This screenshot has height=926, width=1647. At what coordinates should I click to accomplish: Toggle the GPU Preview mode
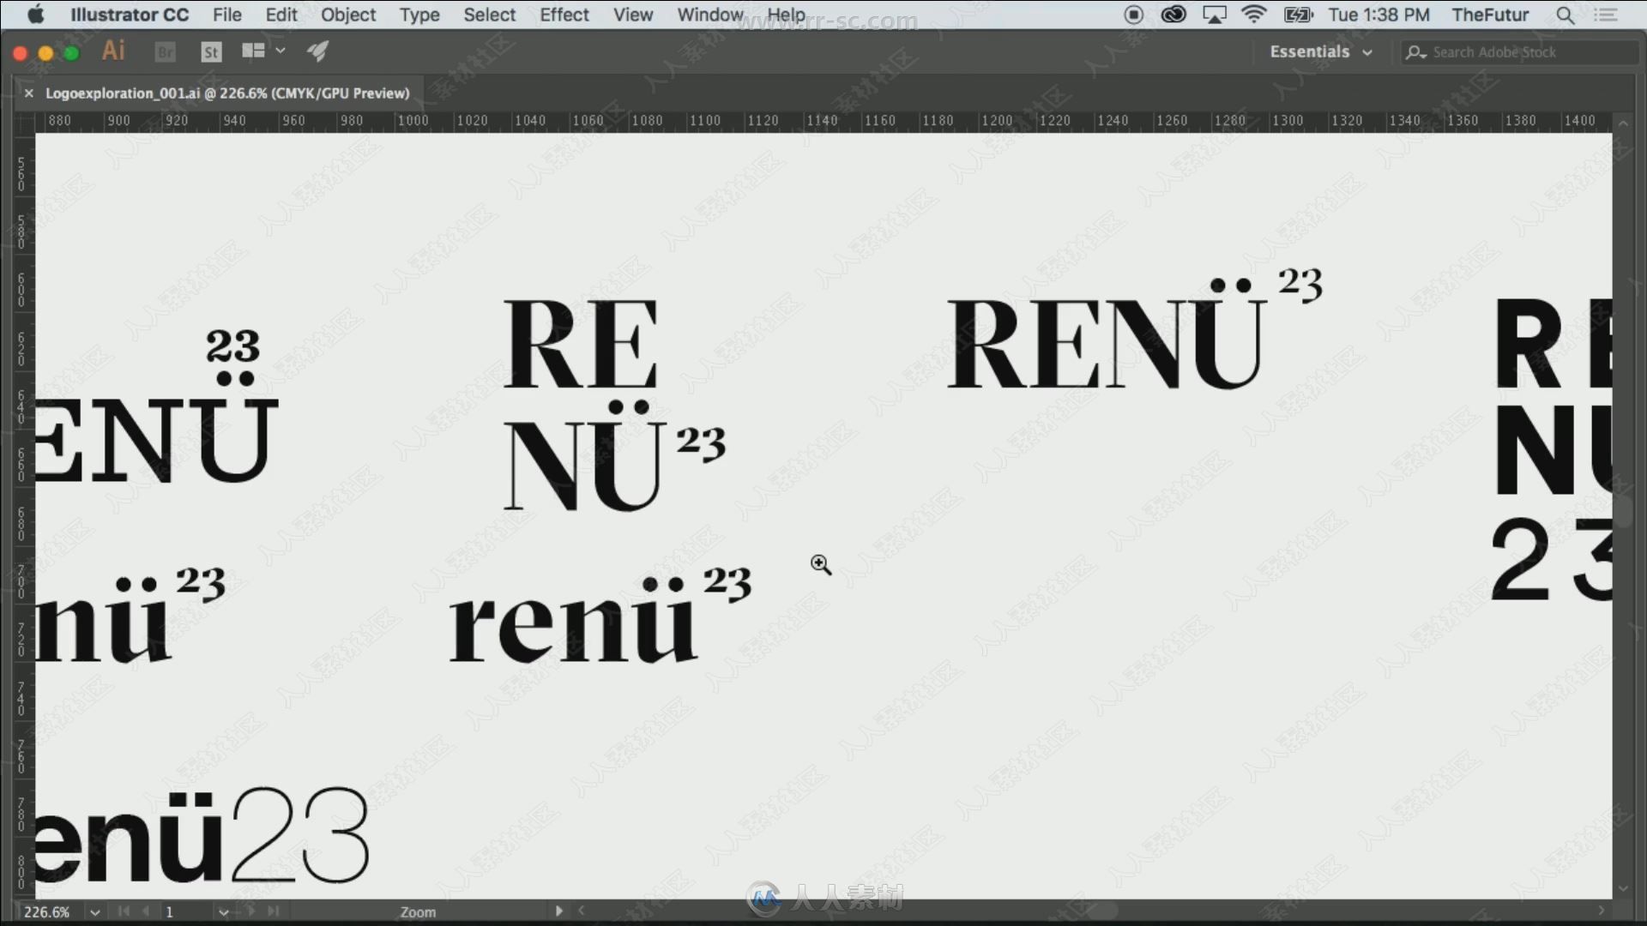[x=631, y=14]
